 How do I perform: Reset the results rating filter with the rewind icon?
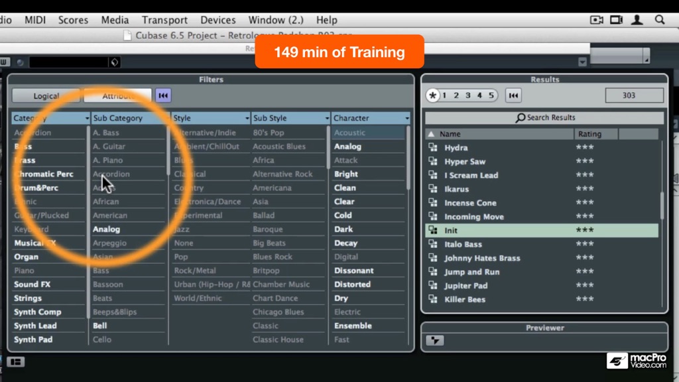513,95
